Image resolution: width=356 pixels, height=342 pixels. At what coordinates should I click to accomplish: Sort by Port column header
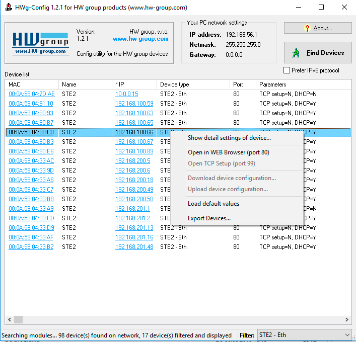point(243,84)
